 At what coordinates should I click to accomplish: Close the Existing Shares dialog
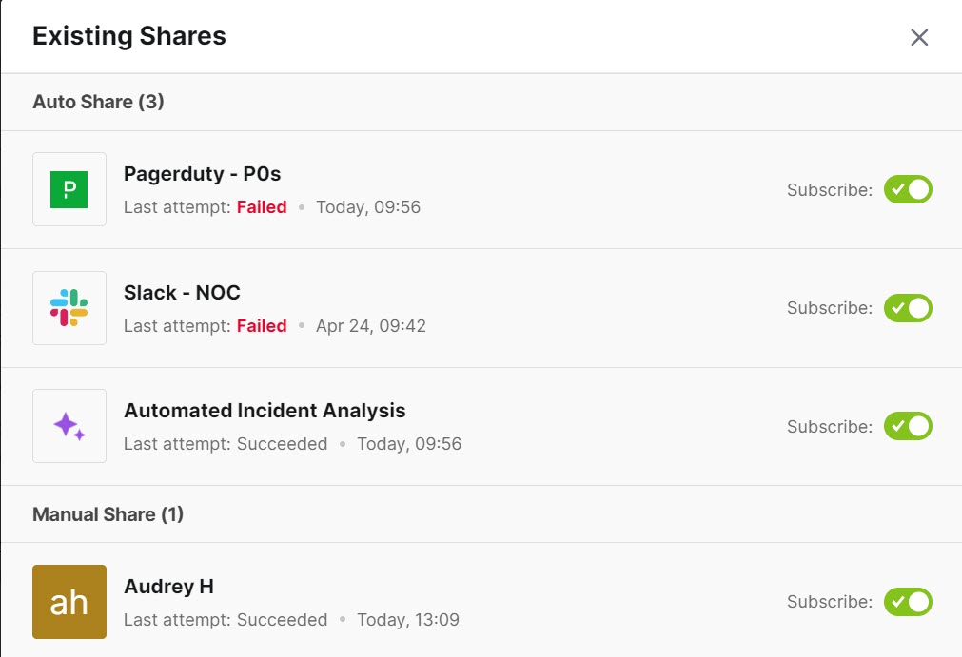click(x=919, y=37)
